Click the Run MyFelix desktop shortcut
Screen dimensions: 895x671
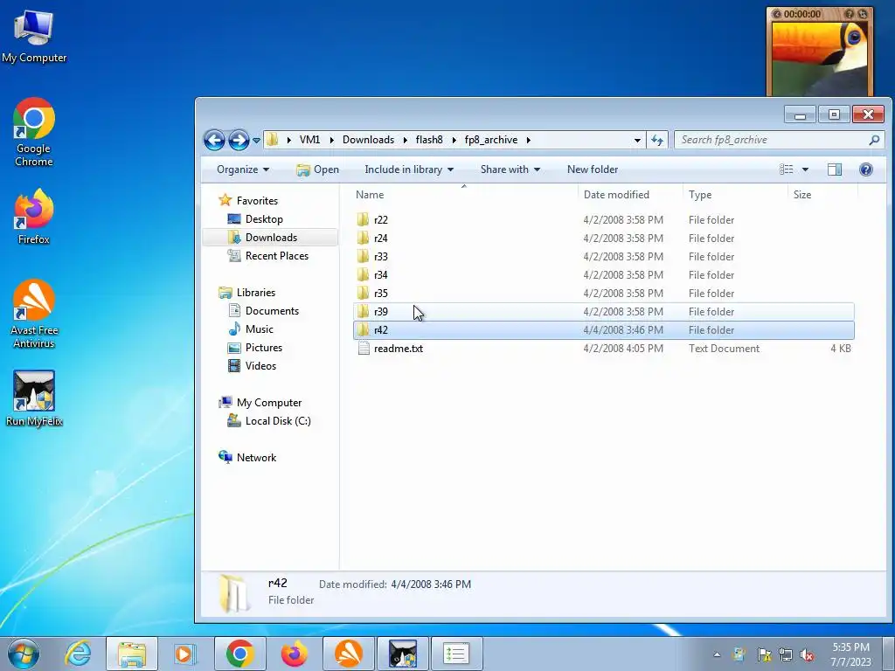tap(34, 398)
